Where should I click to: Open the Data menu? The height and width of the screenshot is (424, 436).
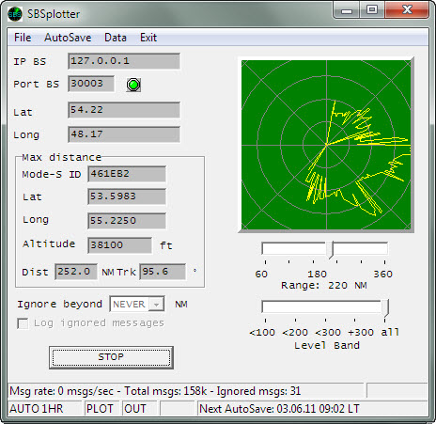(x=116, y=38)
